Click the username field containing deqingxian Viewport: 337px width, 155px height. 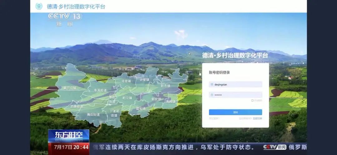(x=237, y=84)
